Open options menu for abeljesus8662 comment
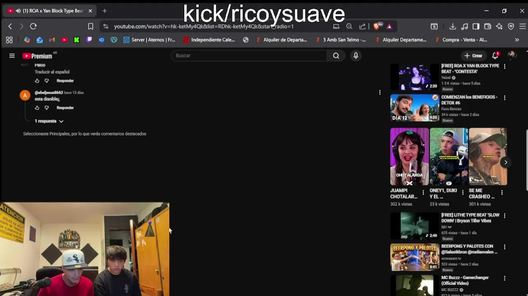Image resolution: width=528 pixels, height=296 pixels. pos(380,92)
